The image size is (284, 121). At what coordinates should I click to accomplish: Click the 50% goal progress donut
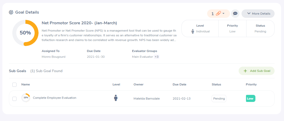click(x=25, y=33)
